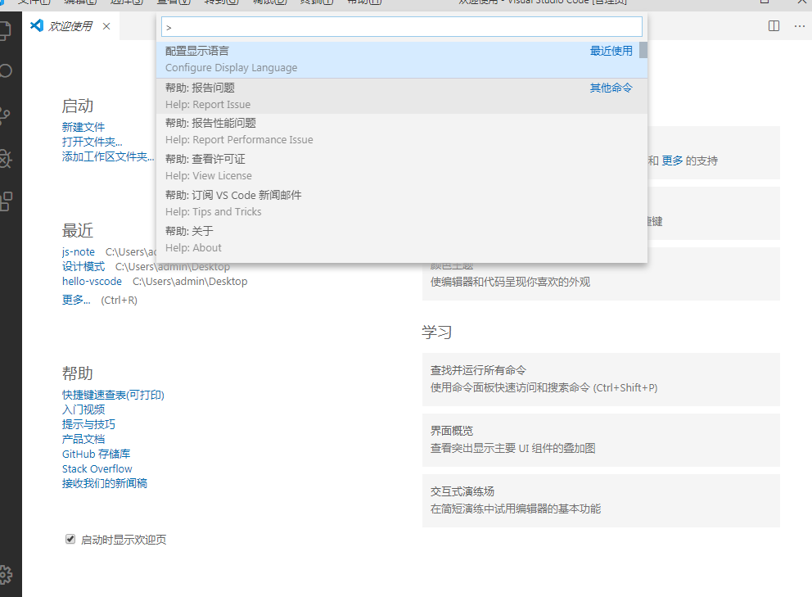Screen dimensions: 812x597
Task: Open recent folder js-note
Action: 79,252
